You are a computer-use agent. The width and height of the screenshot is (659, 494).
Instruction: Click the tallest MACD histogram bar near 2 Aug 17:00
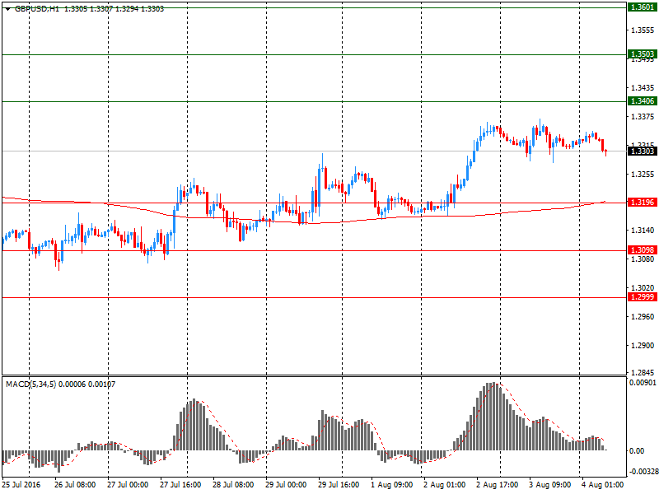(x=493, y=417)
